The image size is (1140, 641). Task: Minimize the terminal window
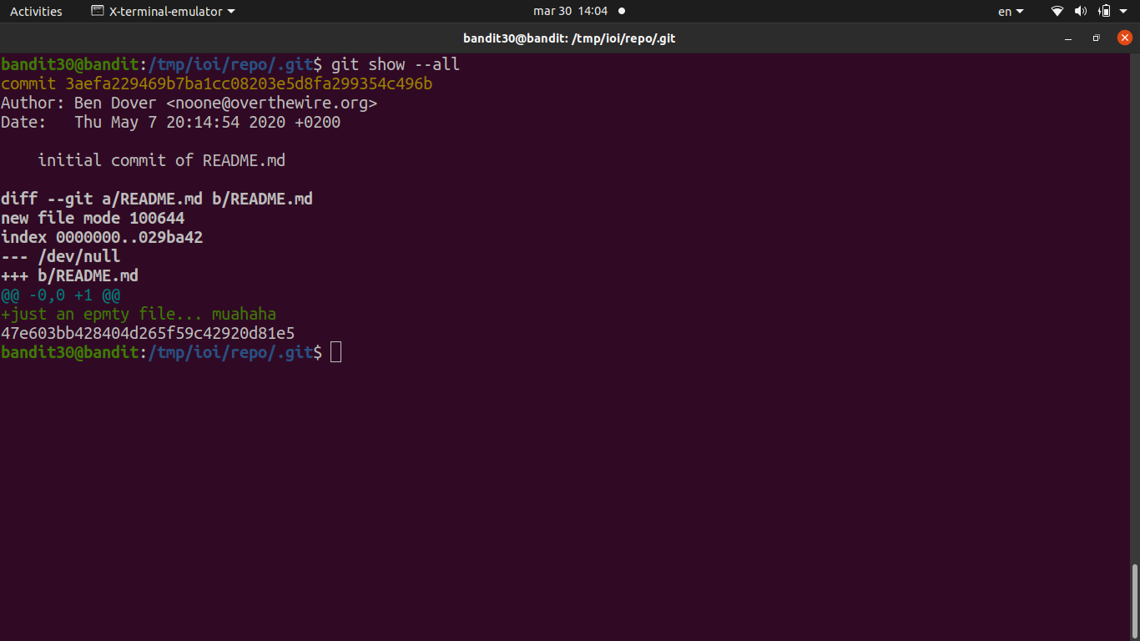click(1068, 38)
